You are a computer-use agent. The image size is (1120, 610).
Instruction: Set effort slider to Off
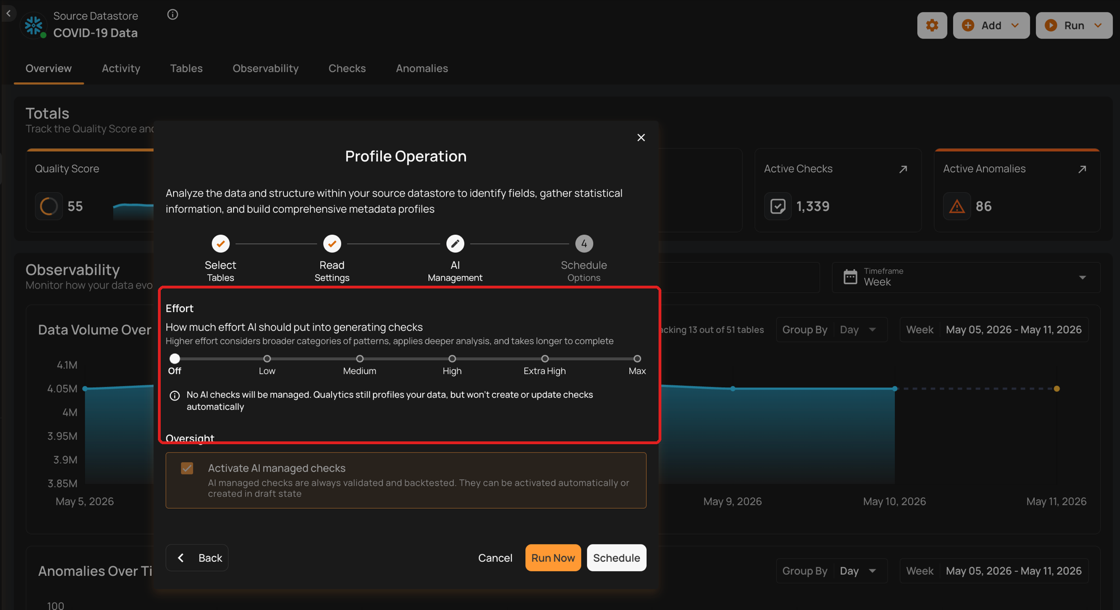click(175, 358)
